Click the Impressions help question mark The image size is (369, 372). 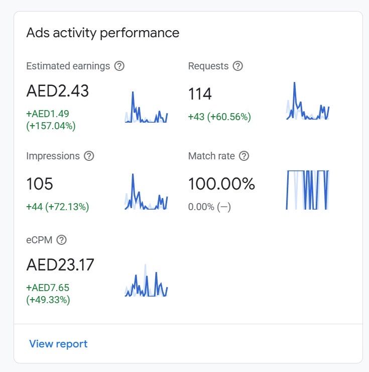(89, 156)
